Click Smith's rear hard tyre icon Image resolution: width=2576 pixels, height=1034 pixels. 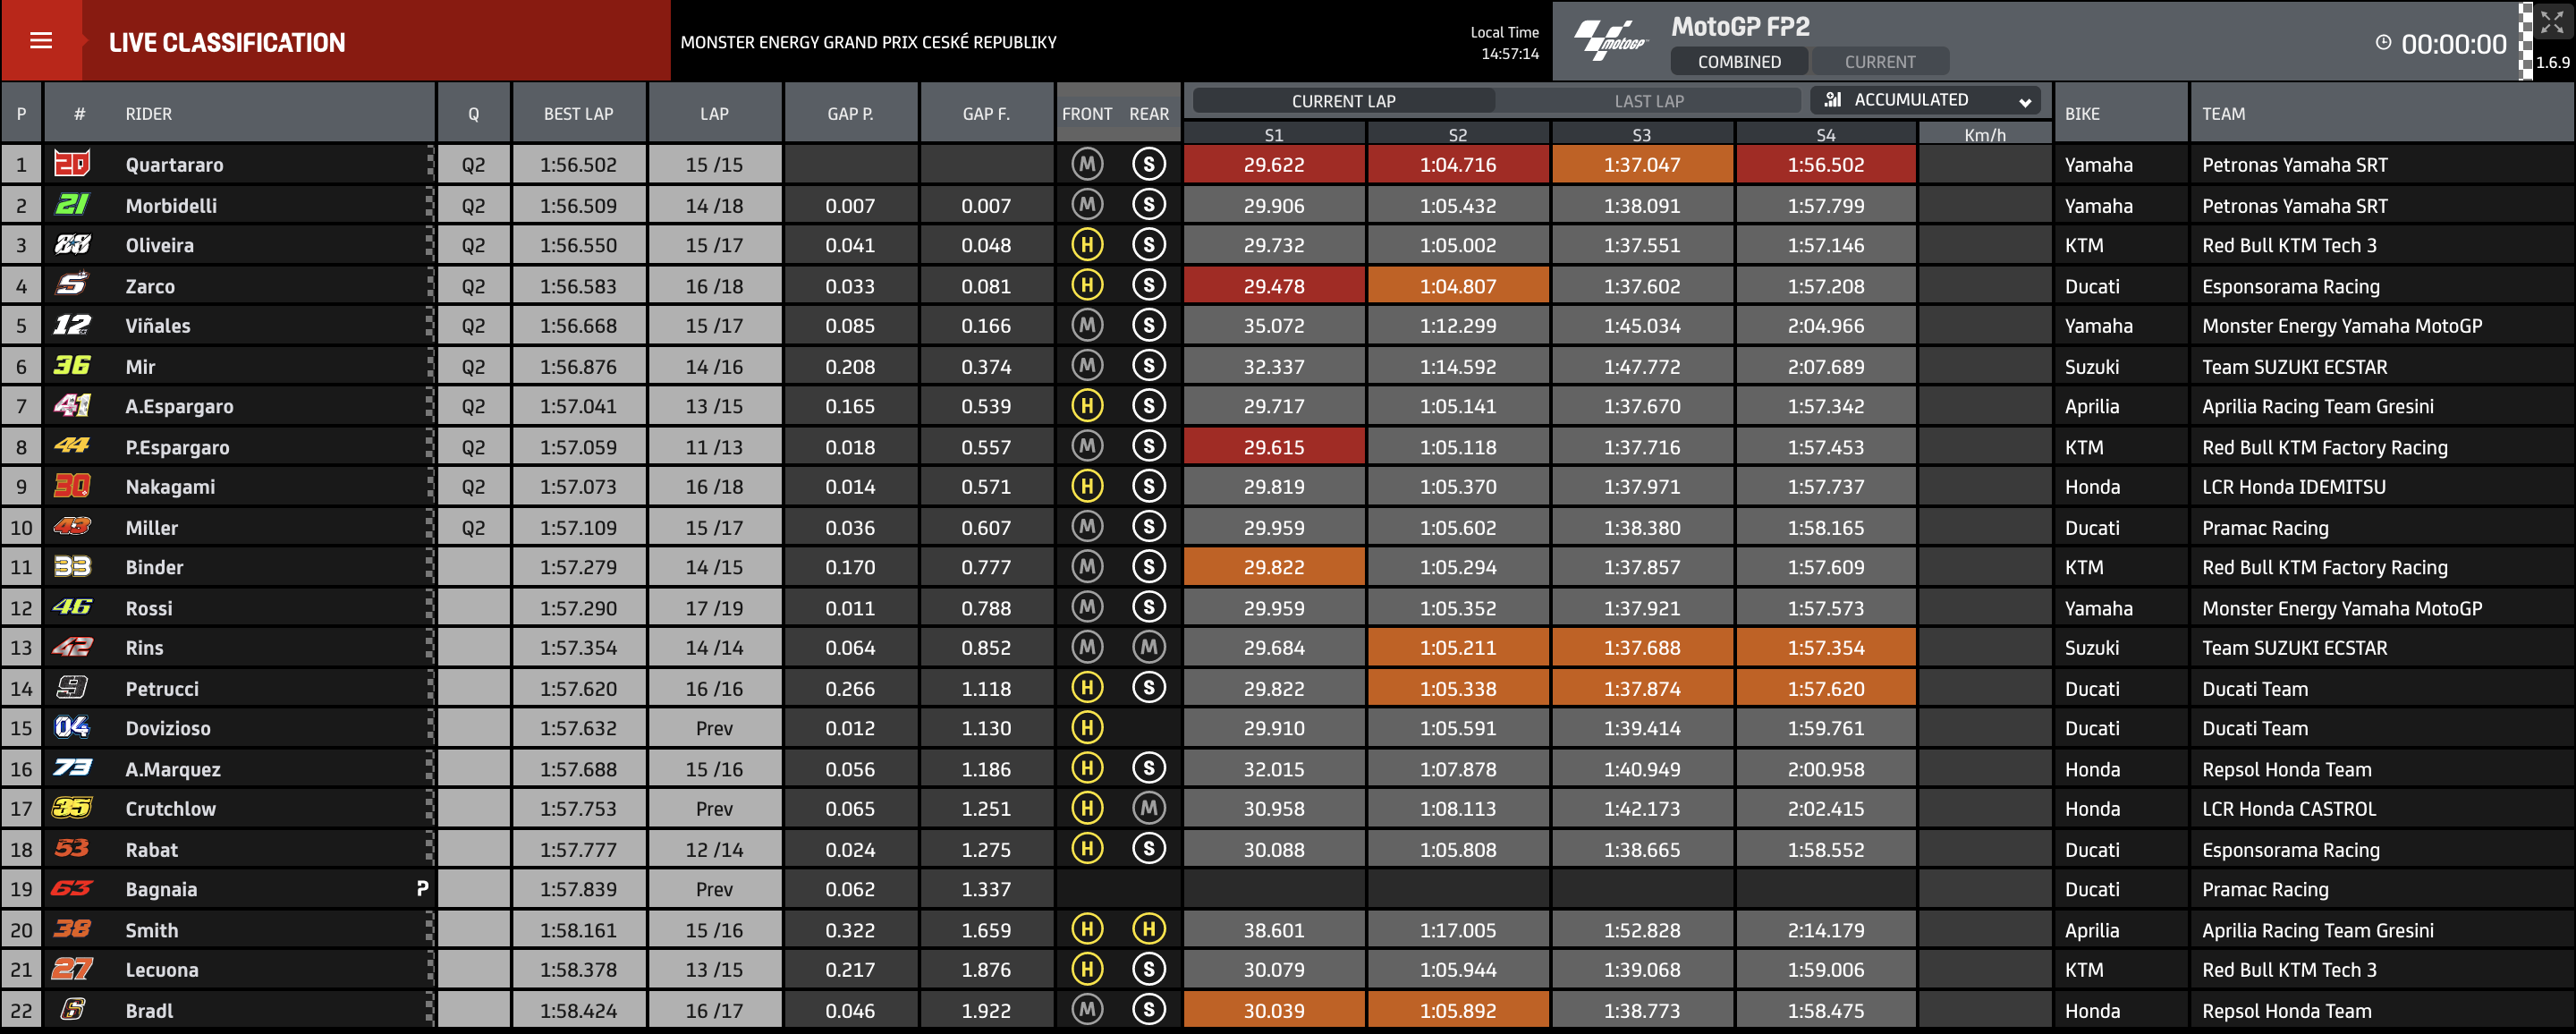tap(1149, 929)
